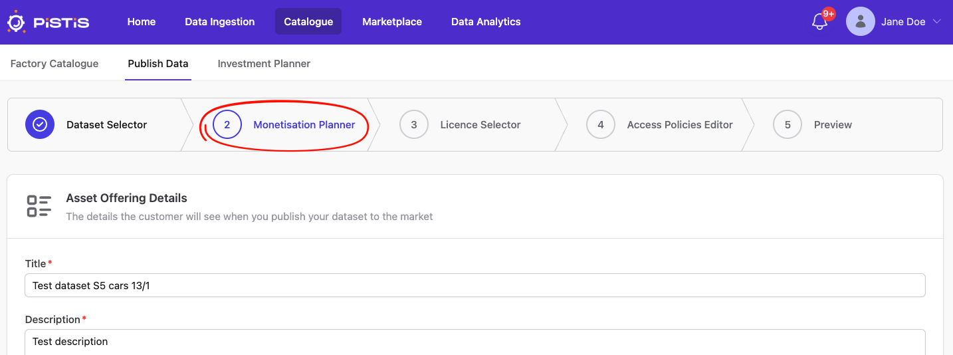The height and width of the screenshot is (355, 953).
Task: Click the Asset Offering Details heading
Action: point(126,198)
